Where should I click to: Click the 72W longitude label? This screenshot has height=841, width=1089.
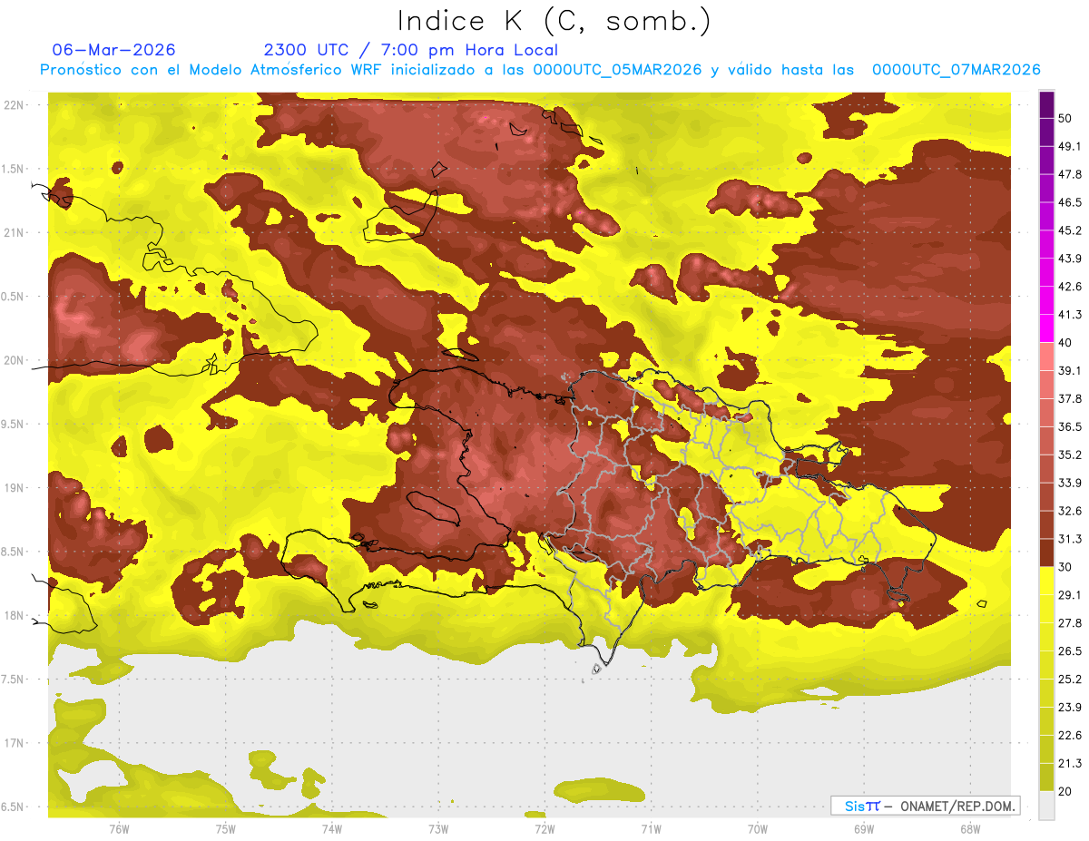pos(544,829)
